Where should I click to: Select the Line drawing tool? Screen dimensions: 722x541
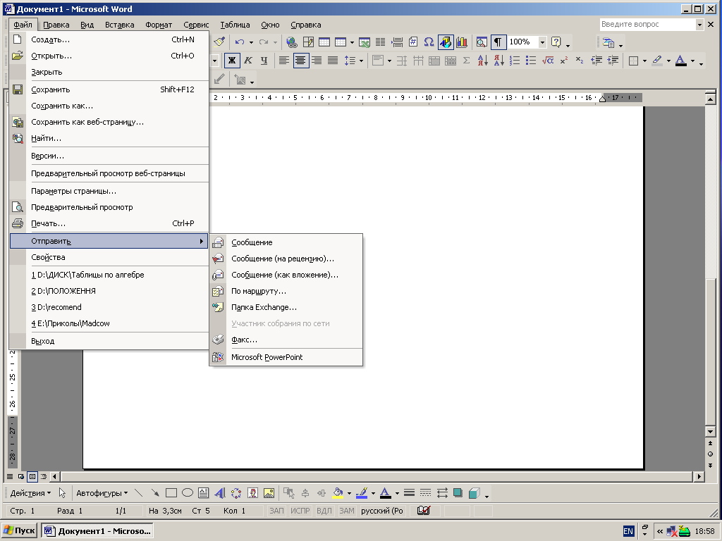pos(139,493)
